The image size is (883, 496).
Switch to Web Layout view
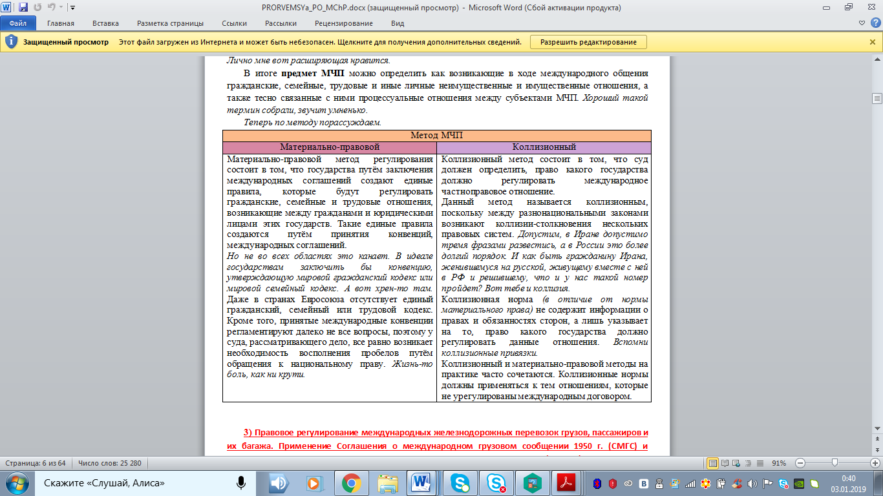[736, 463]
